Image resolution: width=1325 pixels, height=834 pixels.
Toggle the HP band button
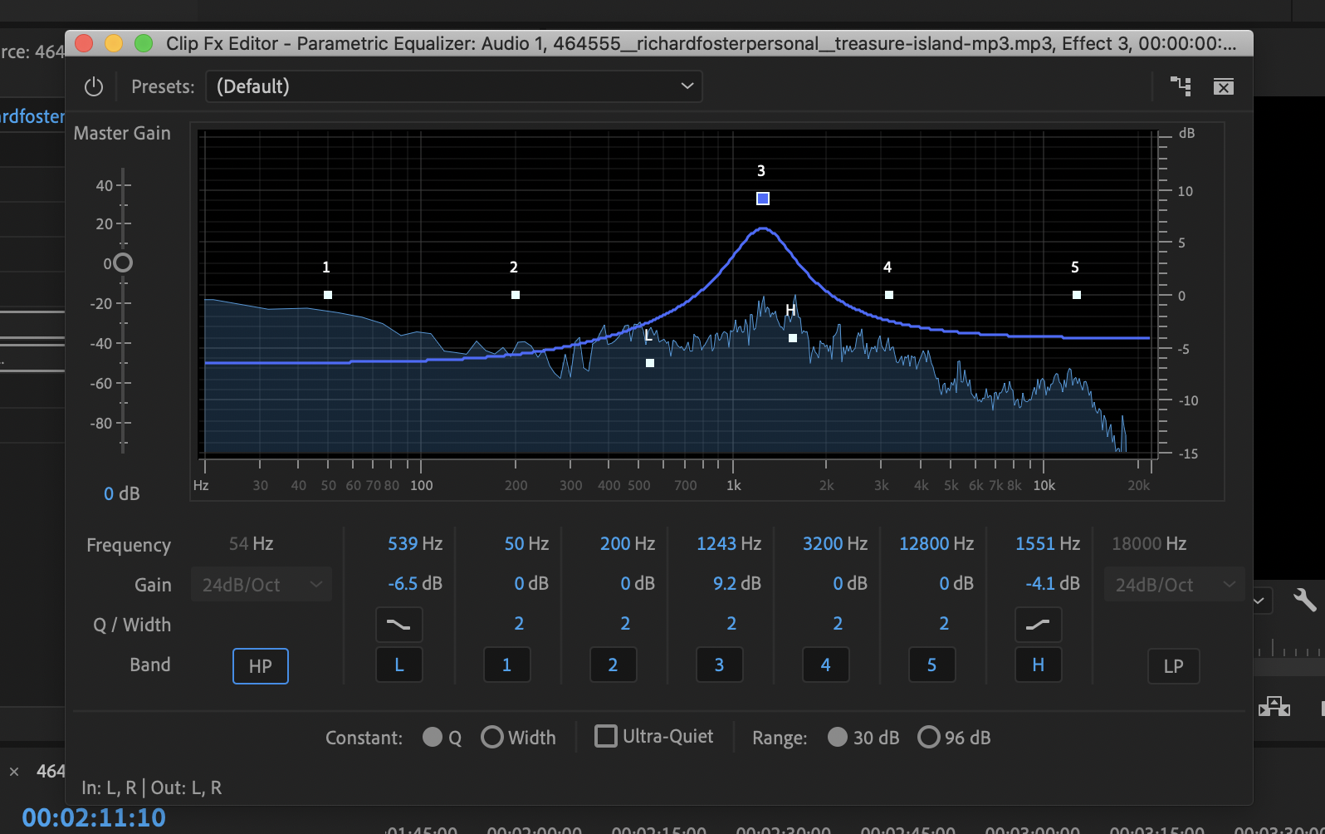[261, 666]
